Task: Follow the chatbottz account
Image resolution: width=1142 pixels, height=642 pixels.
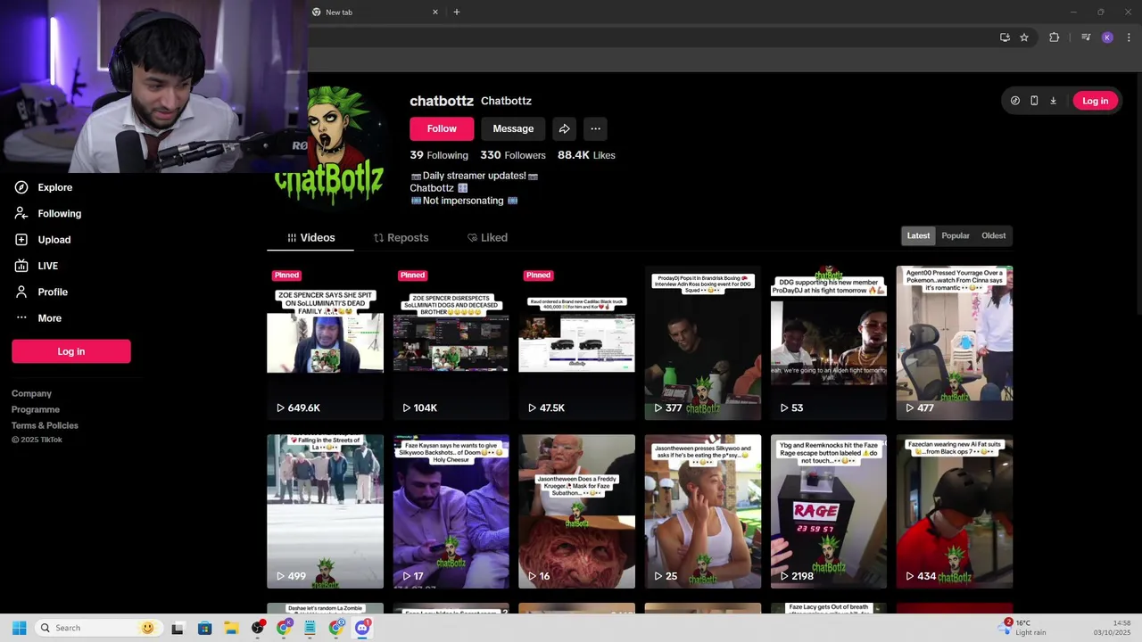Action: point(442,128)
